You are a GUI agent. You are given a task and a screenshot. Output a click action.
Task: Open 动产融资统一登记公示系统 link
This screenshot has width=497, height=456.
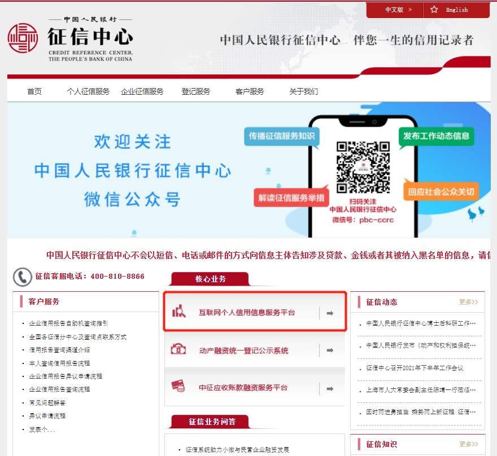coord(244,350)
